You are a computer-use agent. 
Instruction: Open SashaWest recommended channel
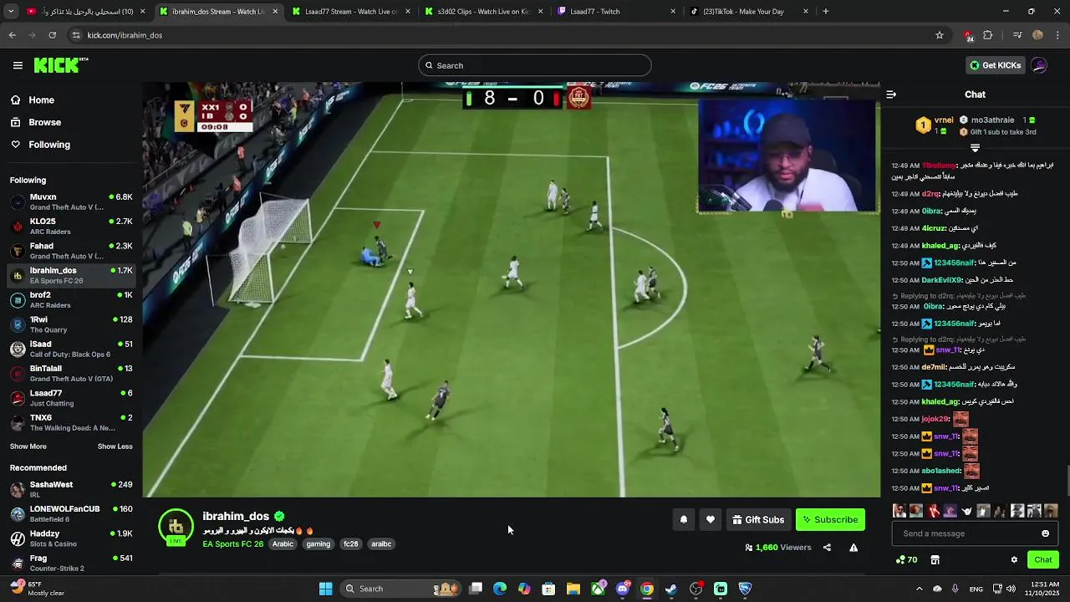click(x=71, y=489)
